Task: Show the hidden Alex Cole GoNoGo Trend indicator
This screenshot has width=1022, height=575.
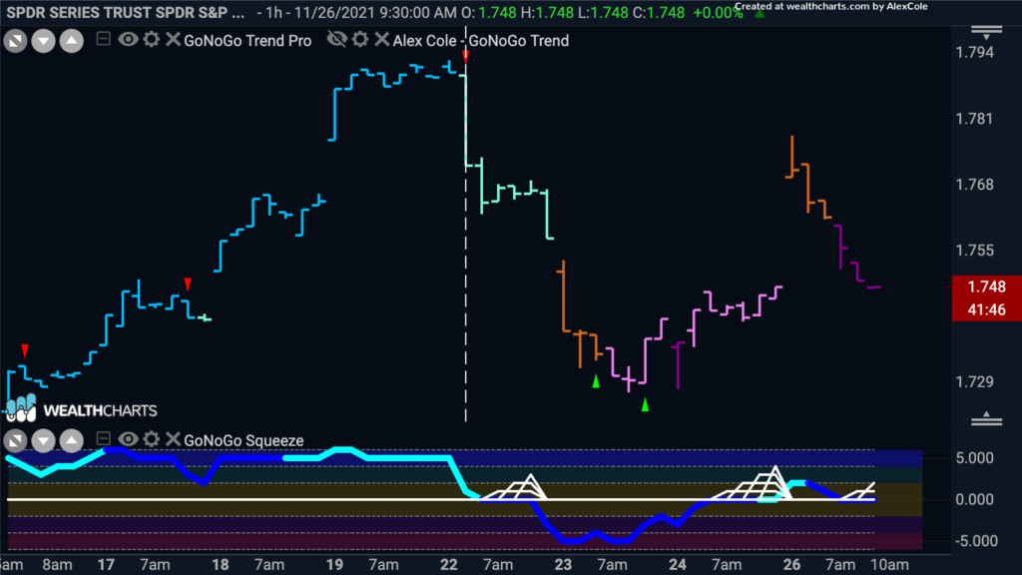Action: pos(337,39)
